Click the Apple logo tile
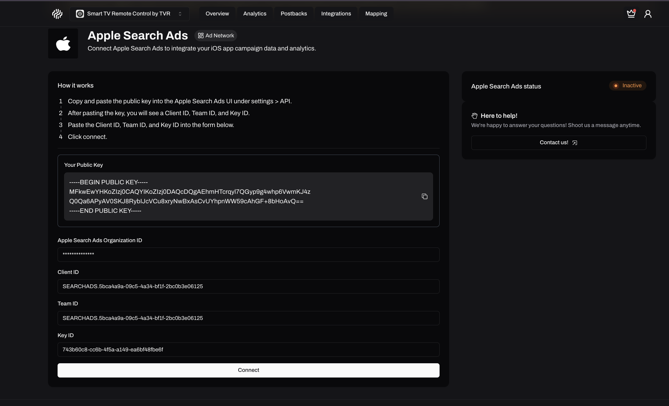Image resolution: width=669 pixels, height=406 pixels. click(x=63, y=44)
